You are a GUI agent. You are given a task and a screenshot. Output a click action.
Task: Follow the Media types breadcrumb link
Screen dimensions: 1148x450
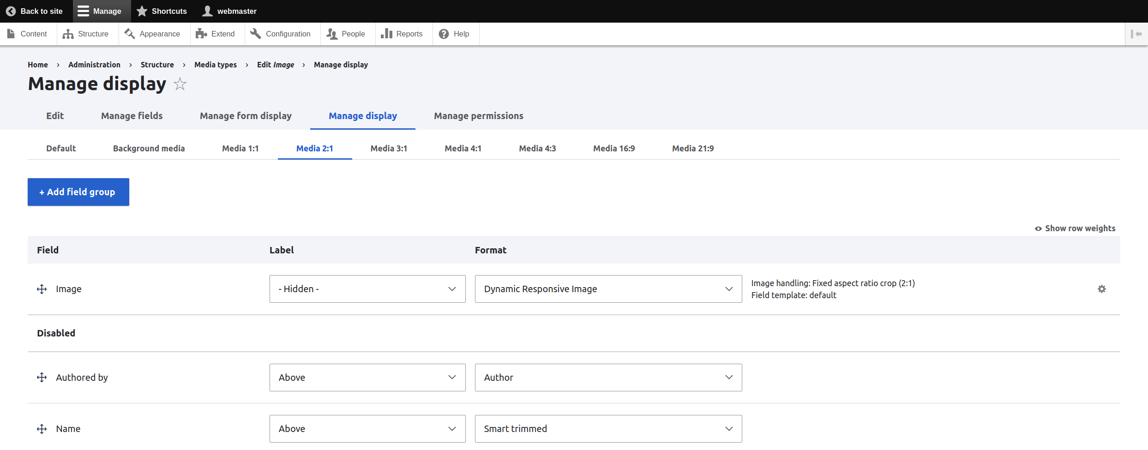point(215,65)
